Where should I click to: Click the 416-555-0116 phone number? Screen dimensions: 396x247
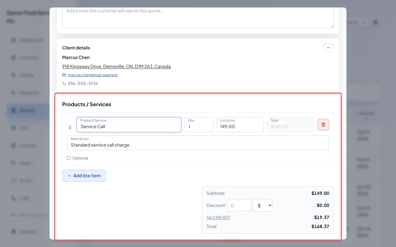(83, 83)
